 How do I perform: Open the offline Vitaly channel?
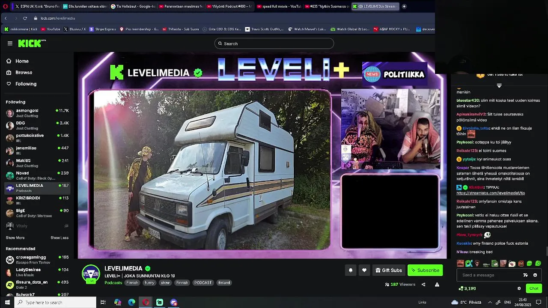click(x=37, y=225)
